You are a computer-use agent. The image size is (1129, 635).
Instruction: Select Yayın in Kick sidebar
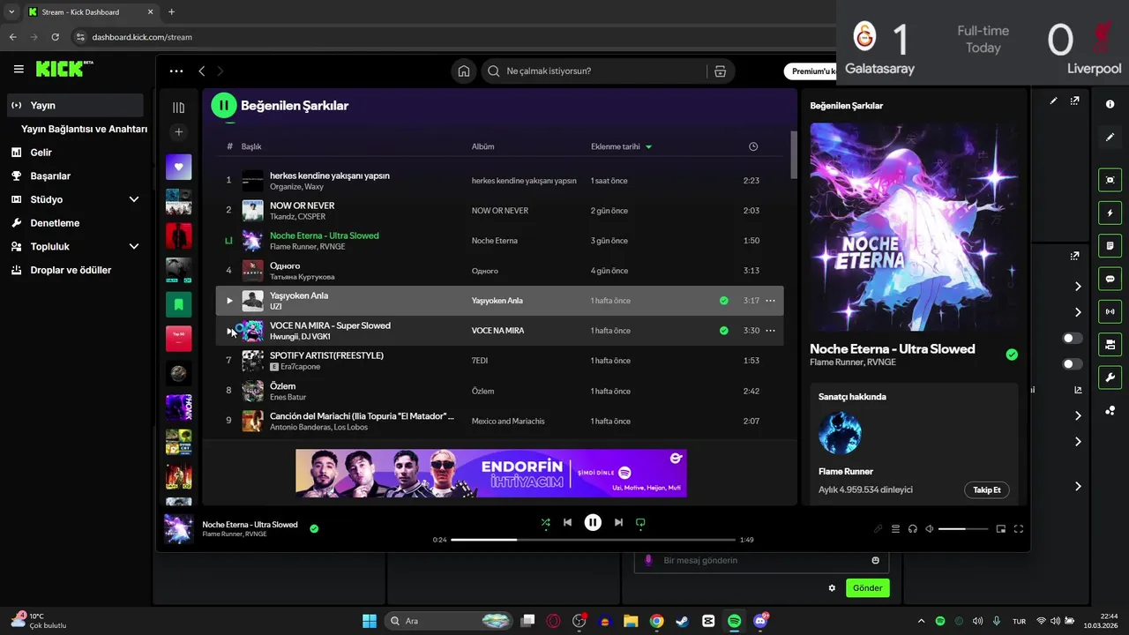point(73,105)
